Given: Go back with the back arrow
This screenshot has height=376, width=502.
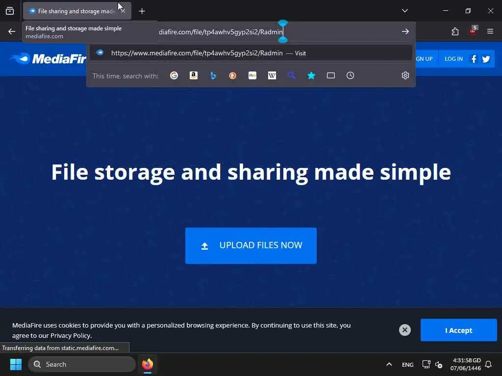Looking at the screenshot, I should [12, 31].
